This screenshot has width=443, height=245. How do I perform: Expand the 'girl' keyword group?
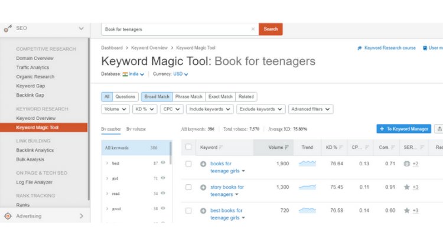click(107, 178)
